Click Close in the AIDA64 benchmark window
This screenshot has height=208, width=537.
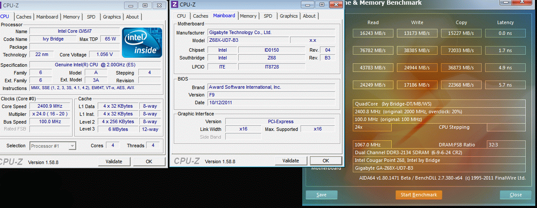point(515,195)
